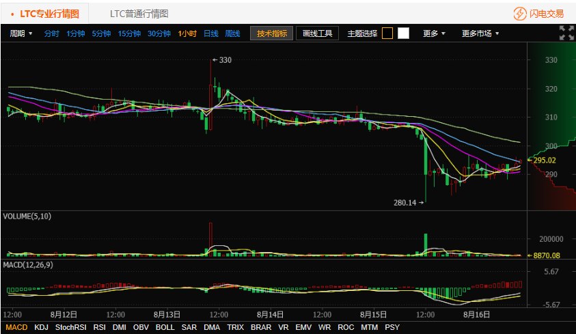Click the lightning trade icon

point(520,14)
